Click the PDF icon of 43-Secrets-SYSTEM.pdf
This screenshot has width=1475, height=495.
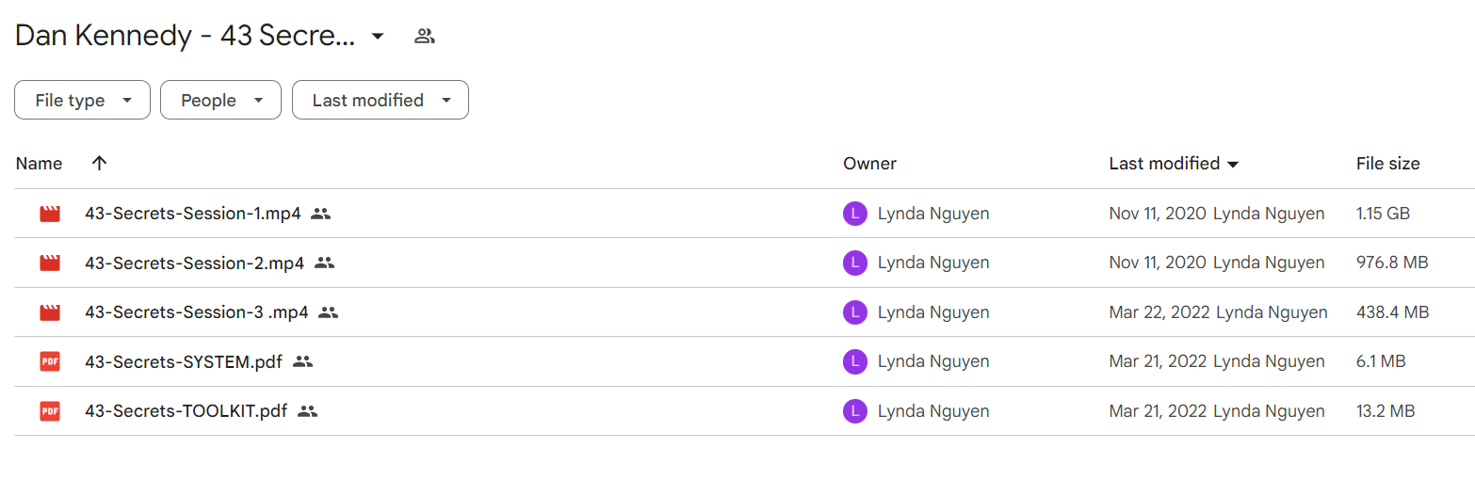(50, 361)
